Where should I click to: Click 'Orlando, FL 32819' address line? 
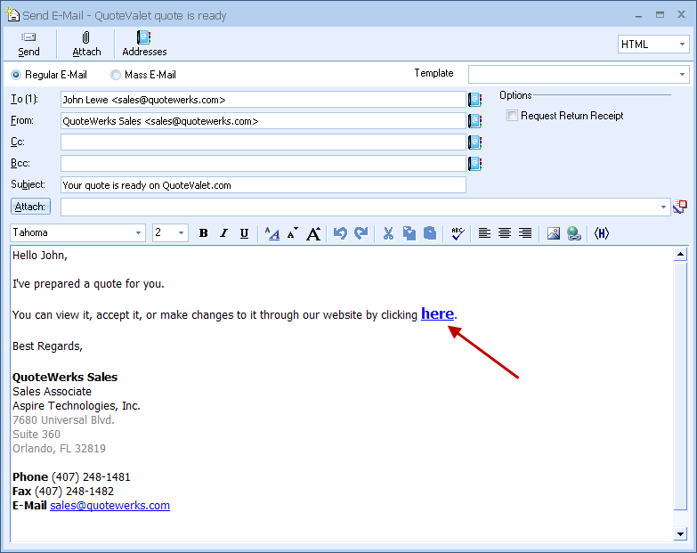(x=59, y=449)
